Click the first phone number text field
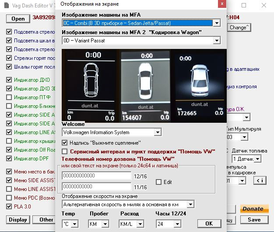The height and width of the screenshot is (232, 274). tap(97, 176)
